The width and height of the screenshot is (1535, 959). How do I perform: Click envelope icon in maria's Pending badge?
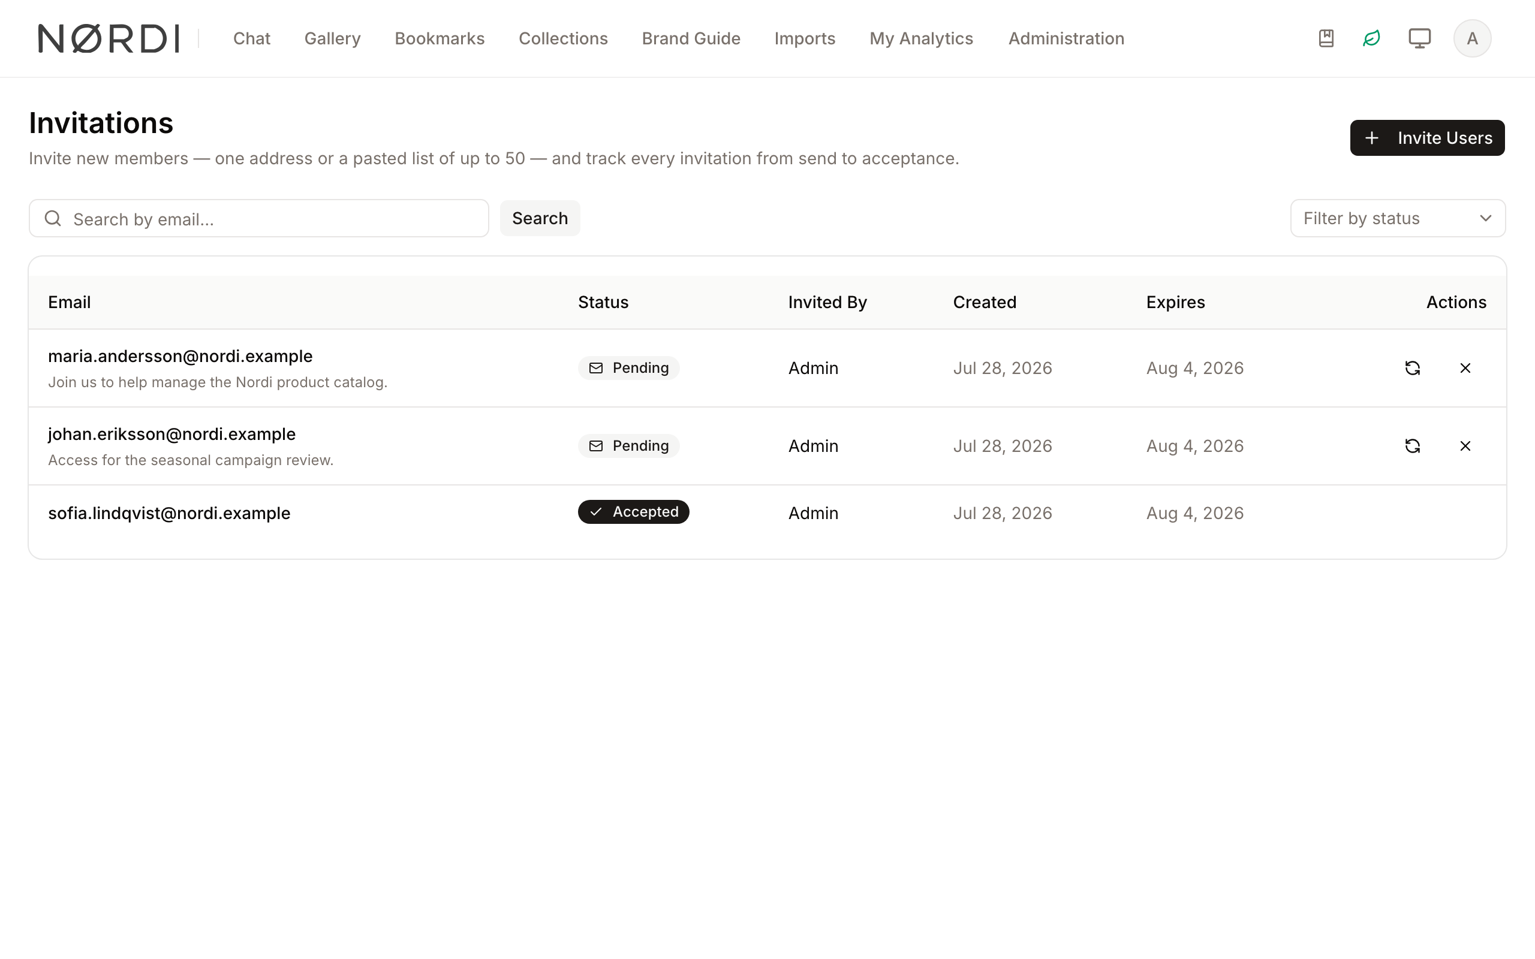tap(595, 368)
